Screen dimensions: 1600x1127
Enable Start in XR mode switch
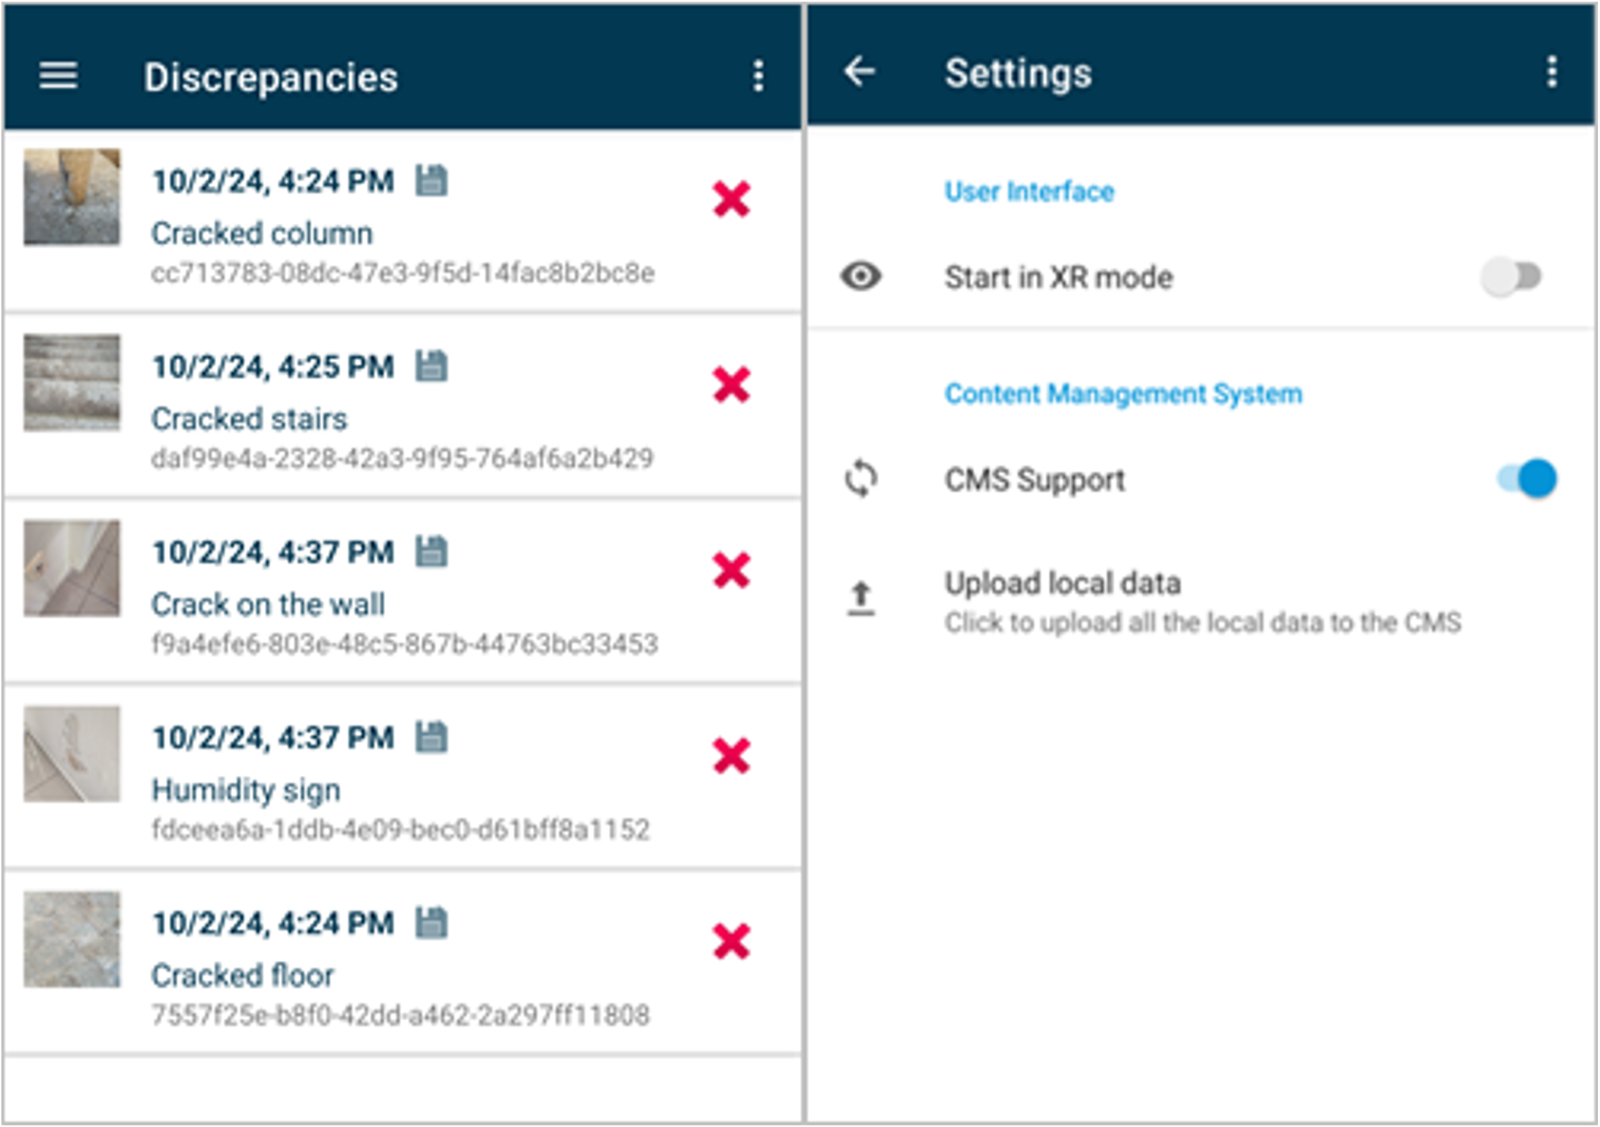1512,277
